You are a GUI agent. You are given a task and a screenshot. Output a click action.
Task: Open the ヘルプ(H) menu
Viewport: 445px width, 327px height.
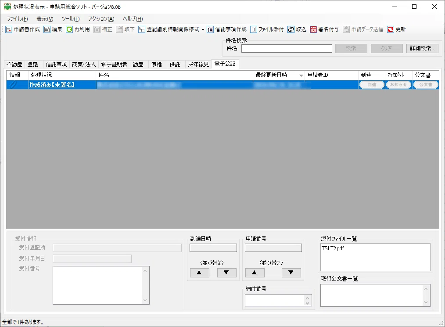pos(133,19)
